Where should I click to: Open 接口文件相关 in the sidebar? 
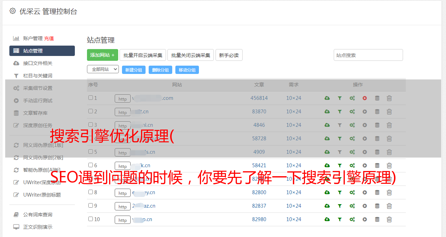pos(38,63)
